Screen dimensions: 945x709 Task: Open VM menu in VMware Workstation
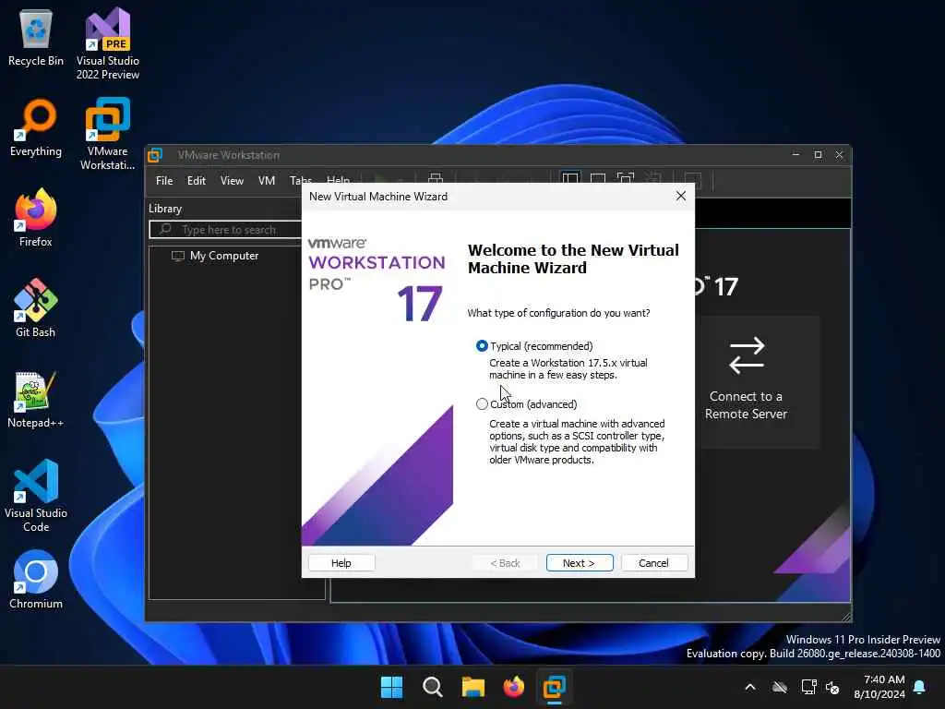(x=267, y=181)
